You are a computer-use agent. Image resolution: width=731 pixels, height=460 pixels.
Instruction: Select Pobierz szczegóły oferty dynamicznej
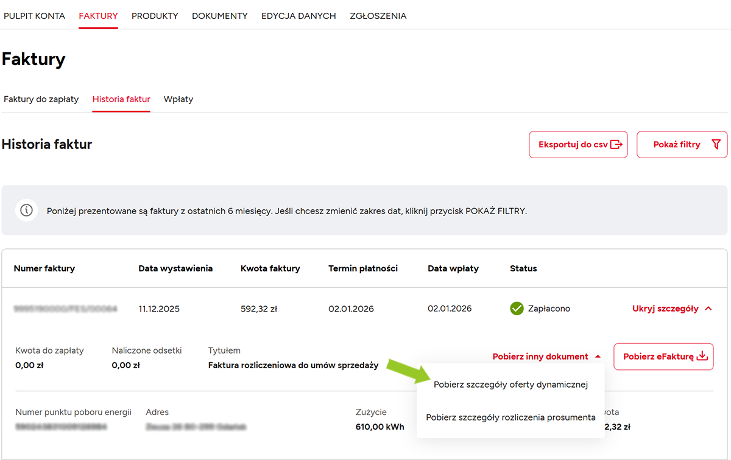click(510, 385)
